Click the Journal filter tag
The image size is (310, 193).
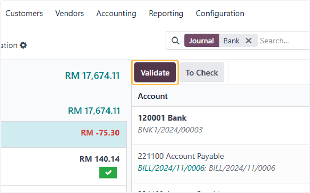click(x=202, y=41)
